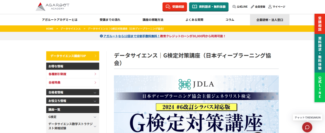Image resolution: width=325 pixels, height=133 pixels.
Task: Open the 公式LINE header link
Action: tap(240, 7)
